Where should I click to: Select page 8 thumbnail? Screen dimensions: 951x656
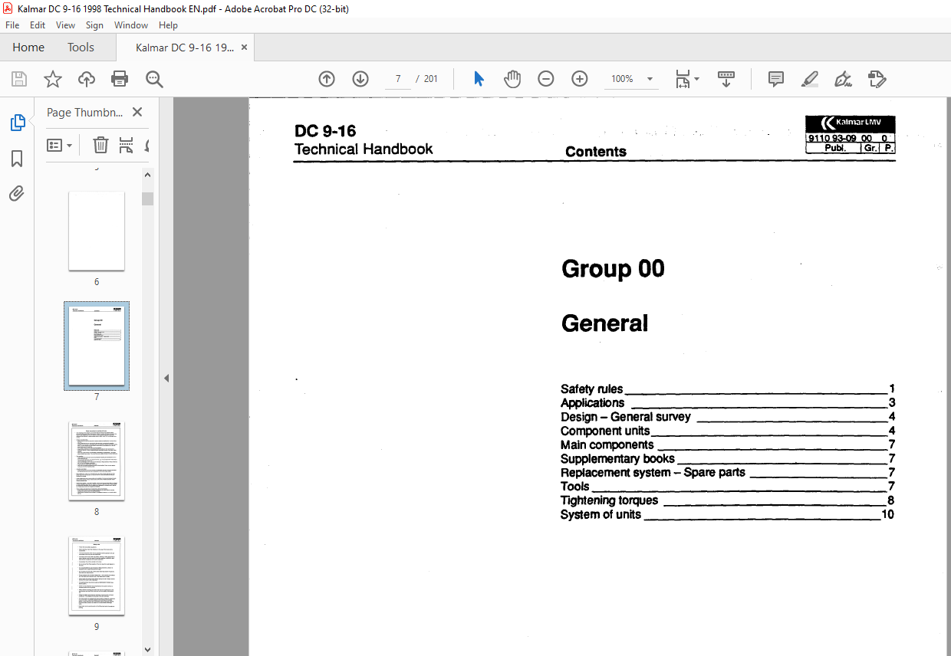point(97,461)
